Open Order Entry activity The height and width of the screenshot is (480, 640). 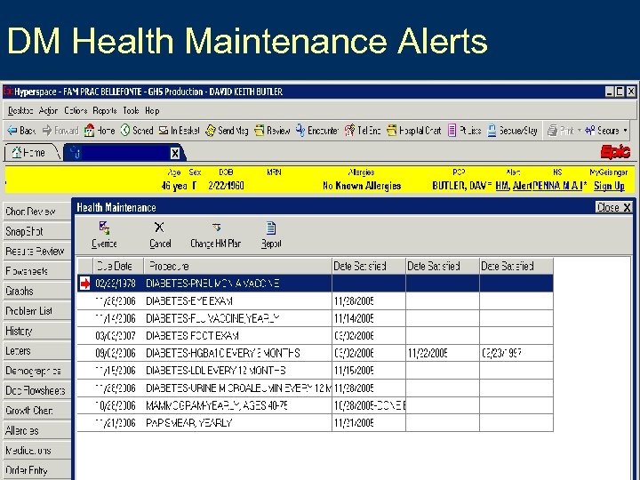click(x=36, y=470)
